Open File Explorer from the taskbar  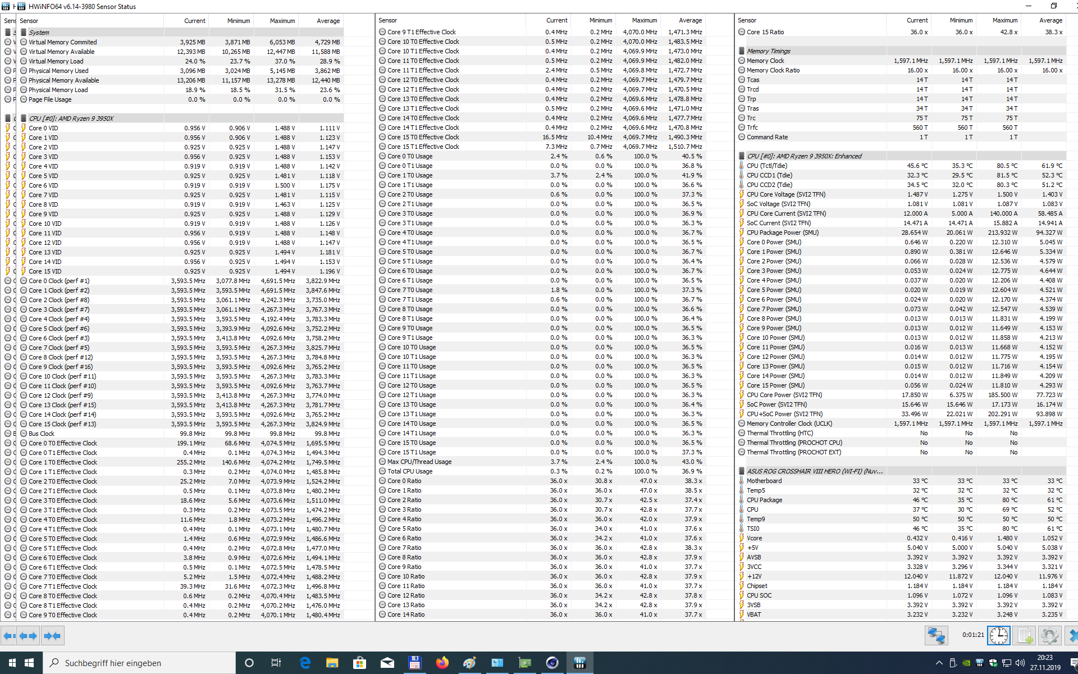point(332,663)
